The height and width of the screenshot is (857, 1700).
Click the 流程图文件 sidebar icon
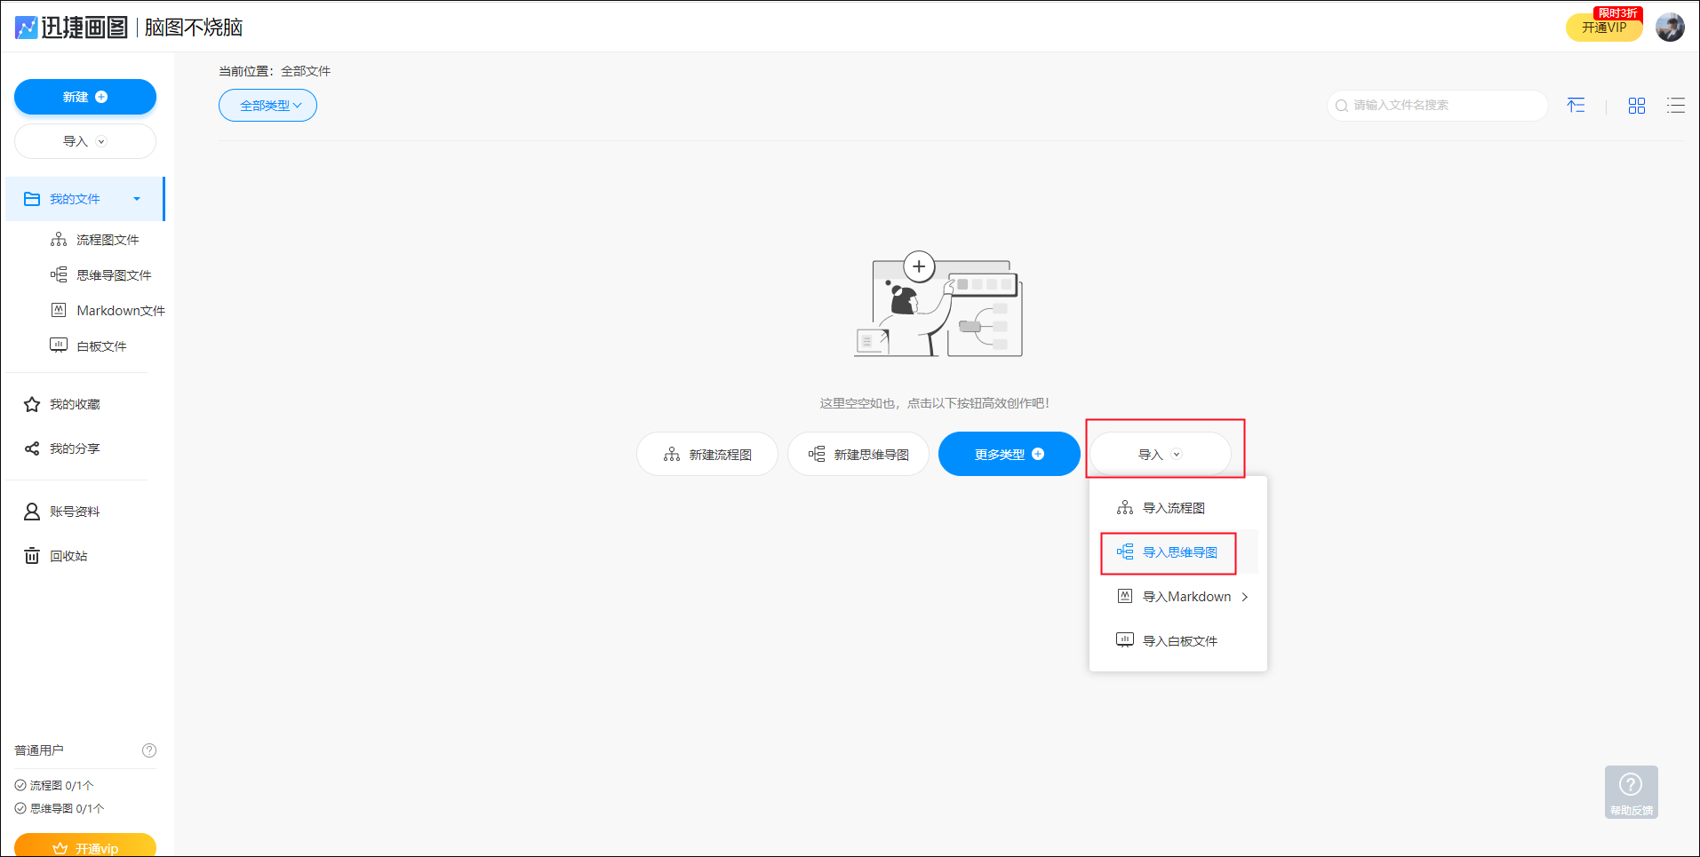coord(59,240)
